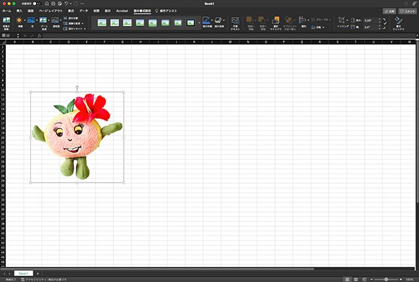
Task: Click the Alt Text (代替テキスト) icon
Action: (x=235, y=22)
